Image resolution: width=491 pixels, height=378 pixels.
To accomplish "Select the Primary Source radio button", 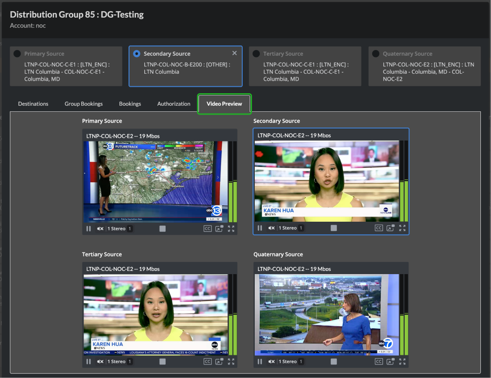I will click(17, 54).
